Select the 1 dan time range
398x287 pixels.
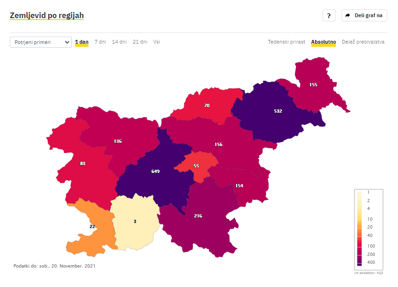pyautogui.click(x=82, y=42)
